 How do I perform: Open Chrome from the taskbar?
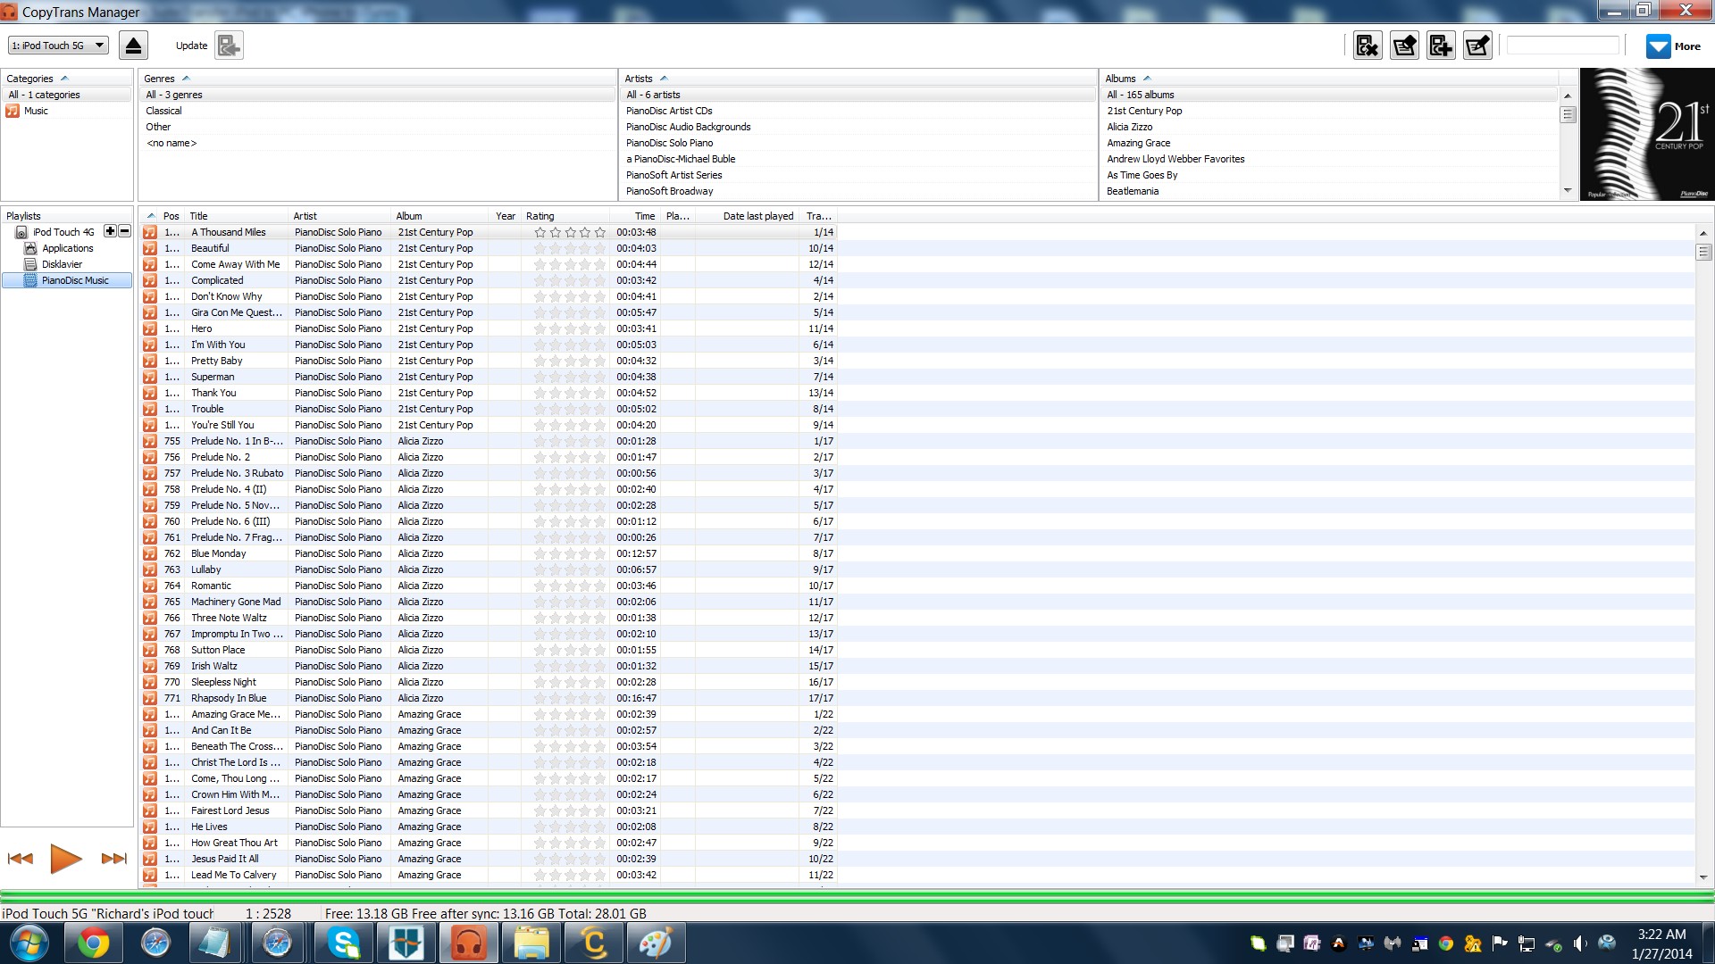point(93,943)
